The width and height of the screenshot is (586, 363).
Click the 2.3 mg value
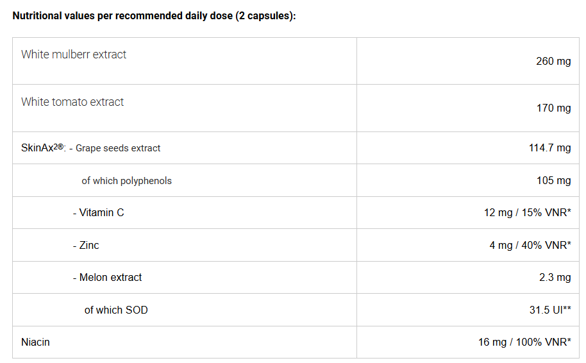tap(555, 278)
